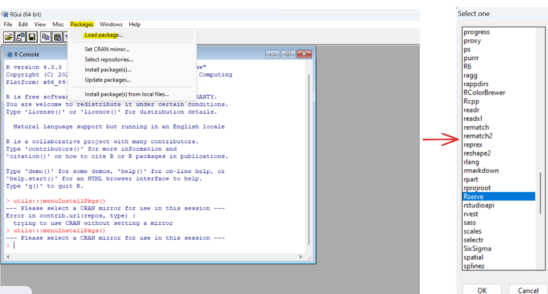Open the Edit menu
The height and width of the screenshot is (294, 548).
coord(23,24)
